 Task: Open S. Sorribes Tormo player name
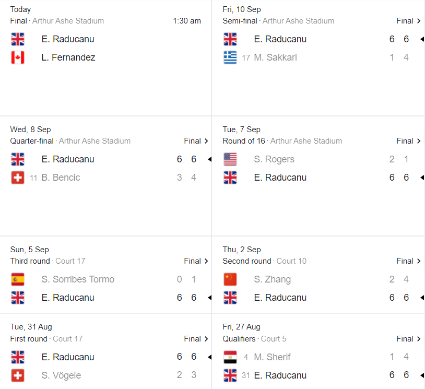point(78,279)
